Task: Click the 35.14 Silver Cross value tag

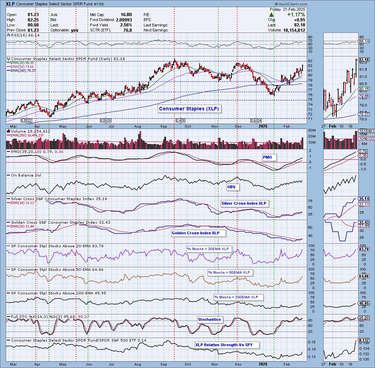Action: point(364,199)
